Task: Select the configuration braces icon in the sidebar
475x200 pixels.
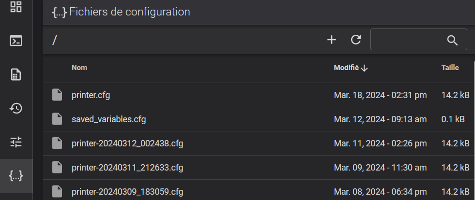Action: pyautogui.click(x=16, y=175)
